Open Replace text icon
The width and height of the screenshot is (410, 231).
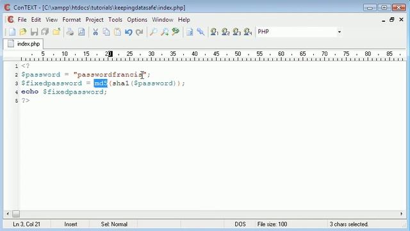pyautogui.click(x=176, y=32)
